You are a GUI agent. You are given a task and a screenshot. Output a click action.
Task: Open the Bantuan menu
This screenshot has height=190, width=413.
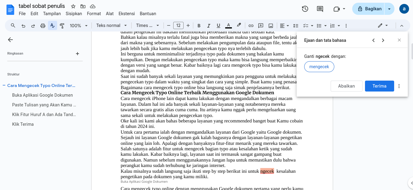pyautogui.click(x=148, y=14)
